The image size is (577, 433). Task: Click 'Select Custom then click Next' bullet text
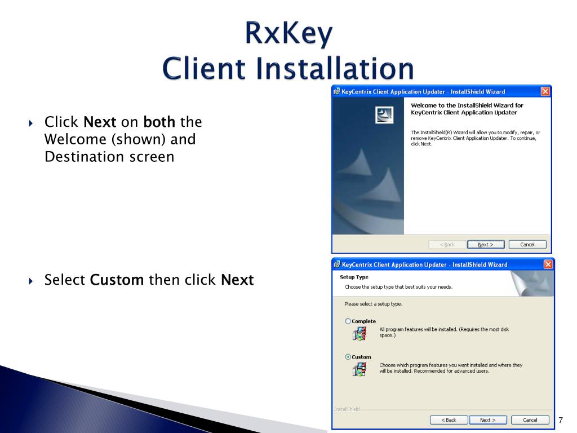pos(149,280)
